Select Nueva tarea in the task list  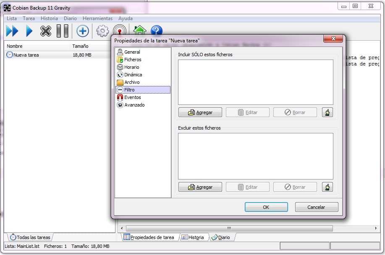[26, 55]
